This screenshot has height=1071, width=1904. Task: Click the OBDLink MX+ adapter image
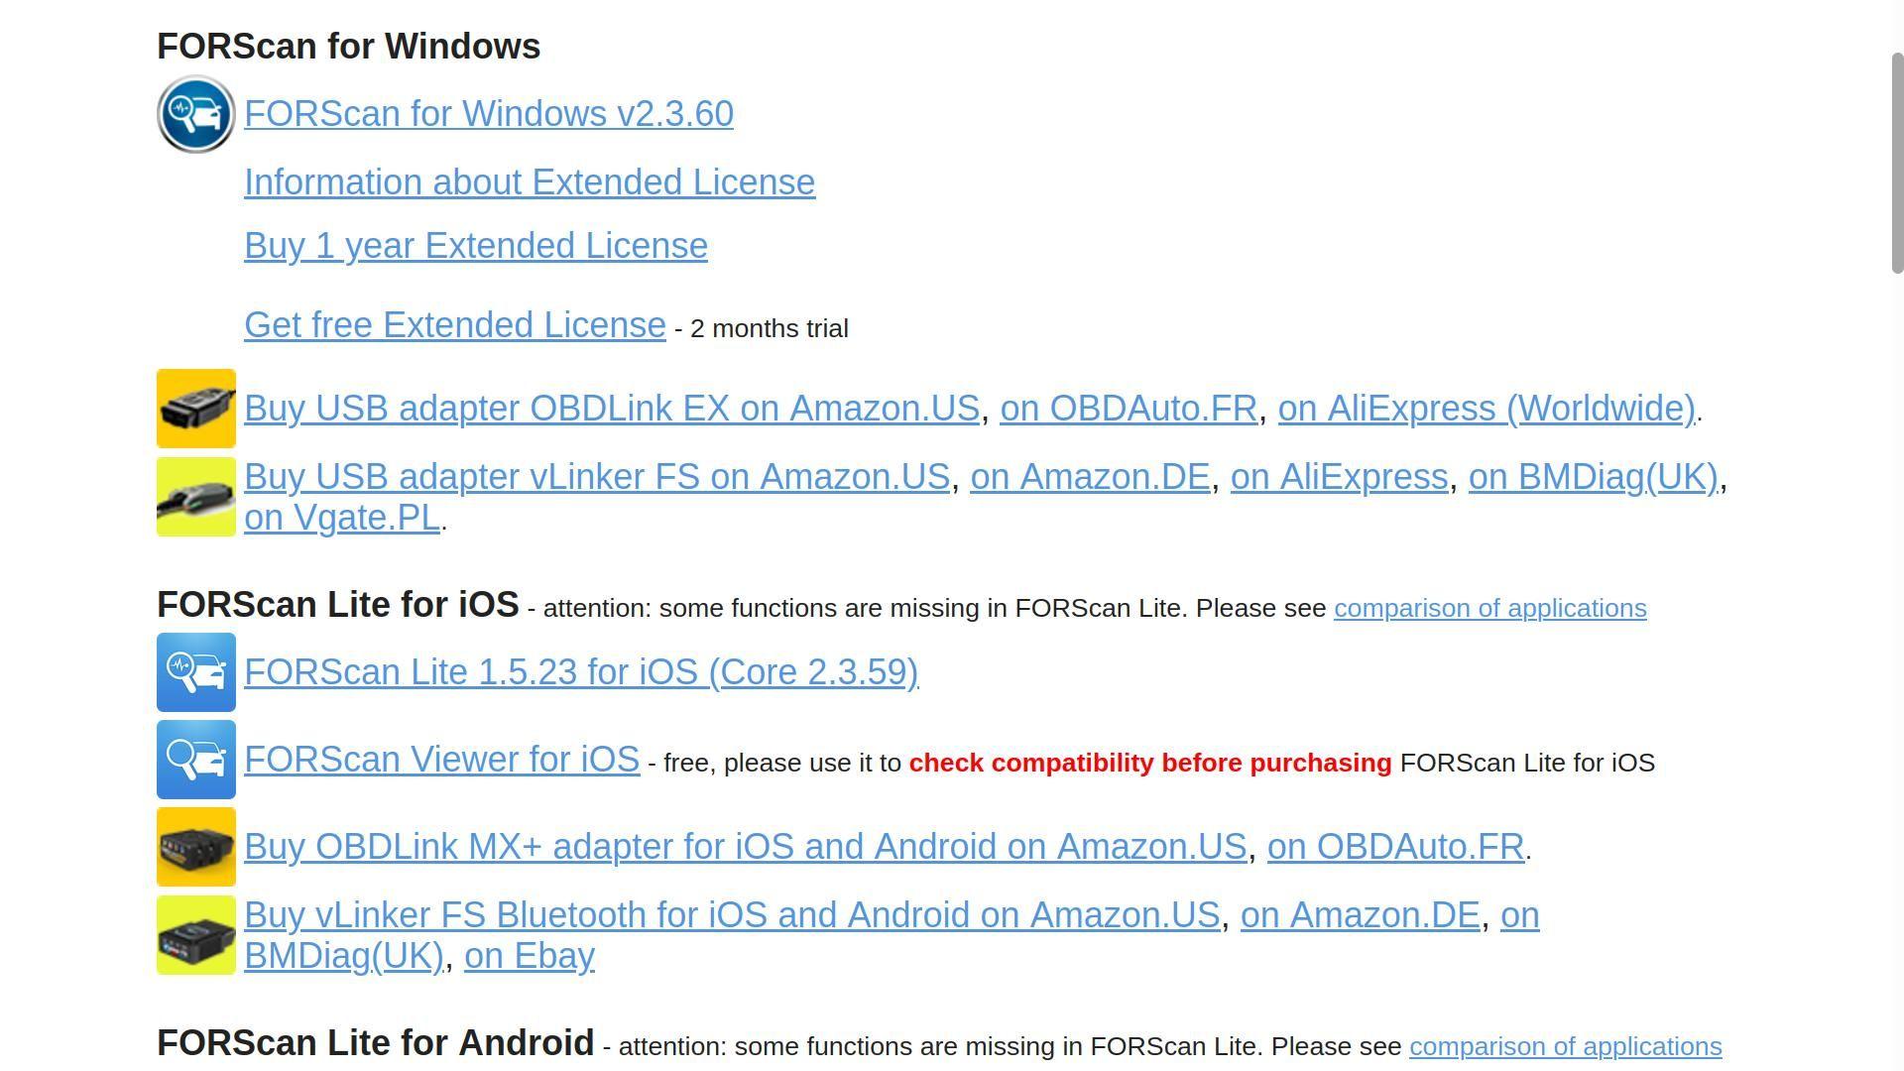click(196, 847)
